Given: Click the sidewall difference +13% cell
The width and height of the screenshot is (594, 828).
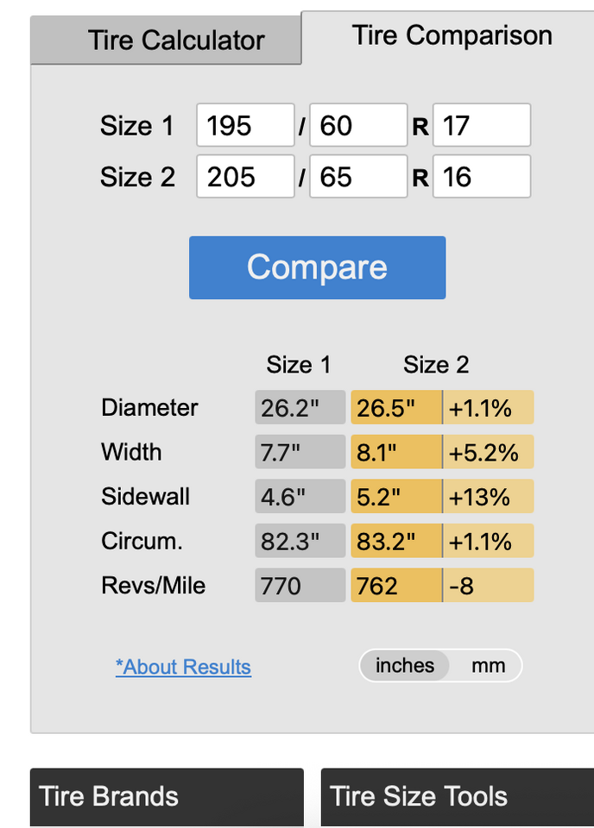Looking at the screenshot, I should point(489,497).
